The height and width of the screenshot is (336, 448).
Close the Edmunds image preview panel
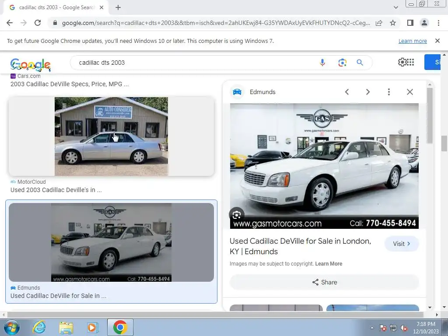point(409,92)
